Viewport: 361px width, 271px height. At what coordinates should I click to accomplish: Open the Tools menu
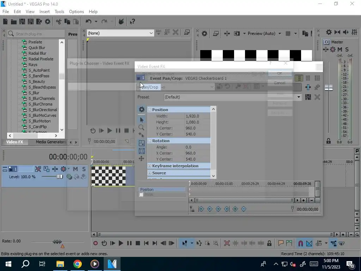click(59, 12)
